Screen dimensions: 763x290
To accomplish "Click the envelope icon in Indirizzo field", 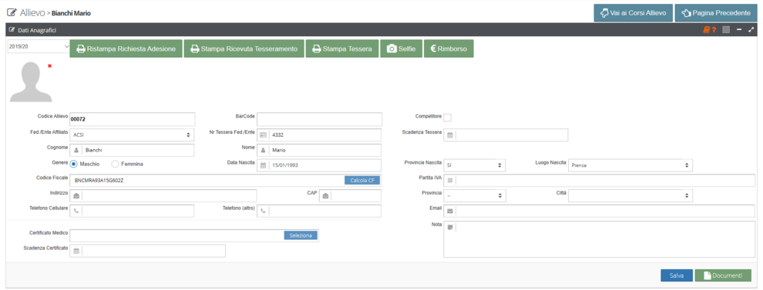I will point(76,195).
